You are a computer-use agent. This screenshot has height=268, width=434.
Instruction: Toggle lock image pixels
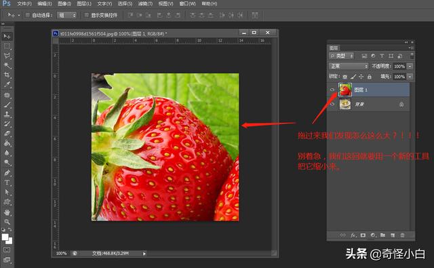pos(353,77)
